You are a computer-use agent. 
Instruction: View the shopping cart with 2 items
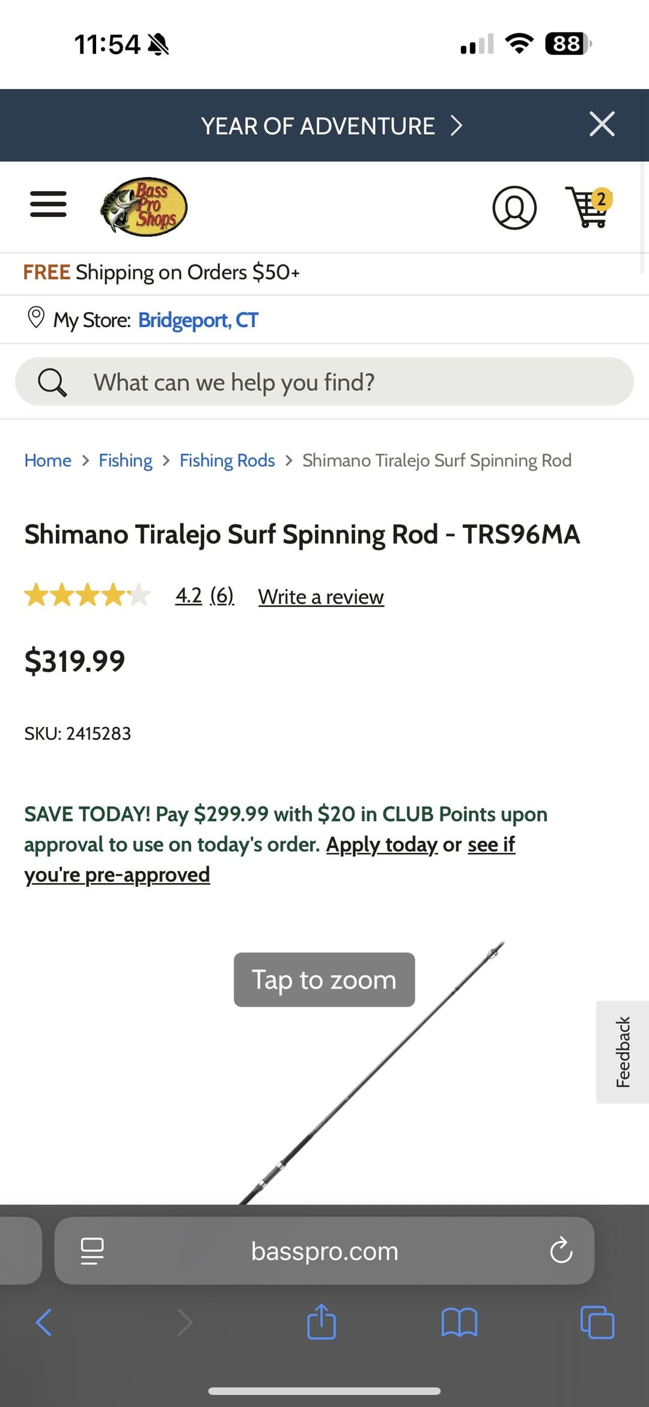(589, 207)
